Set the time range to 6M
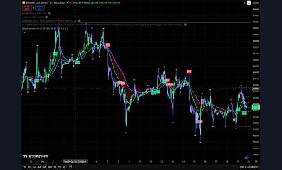Screen dimensions: 282x170 click(44, 167)
